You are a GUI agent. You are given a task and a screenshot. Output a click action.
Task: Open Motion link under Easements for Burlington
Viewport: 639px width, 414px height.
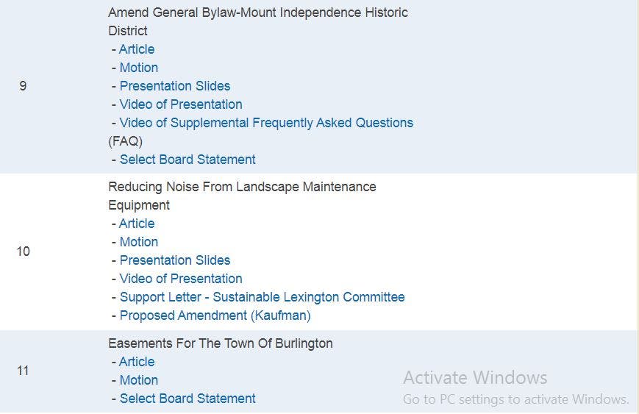[138, 380]
